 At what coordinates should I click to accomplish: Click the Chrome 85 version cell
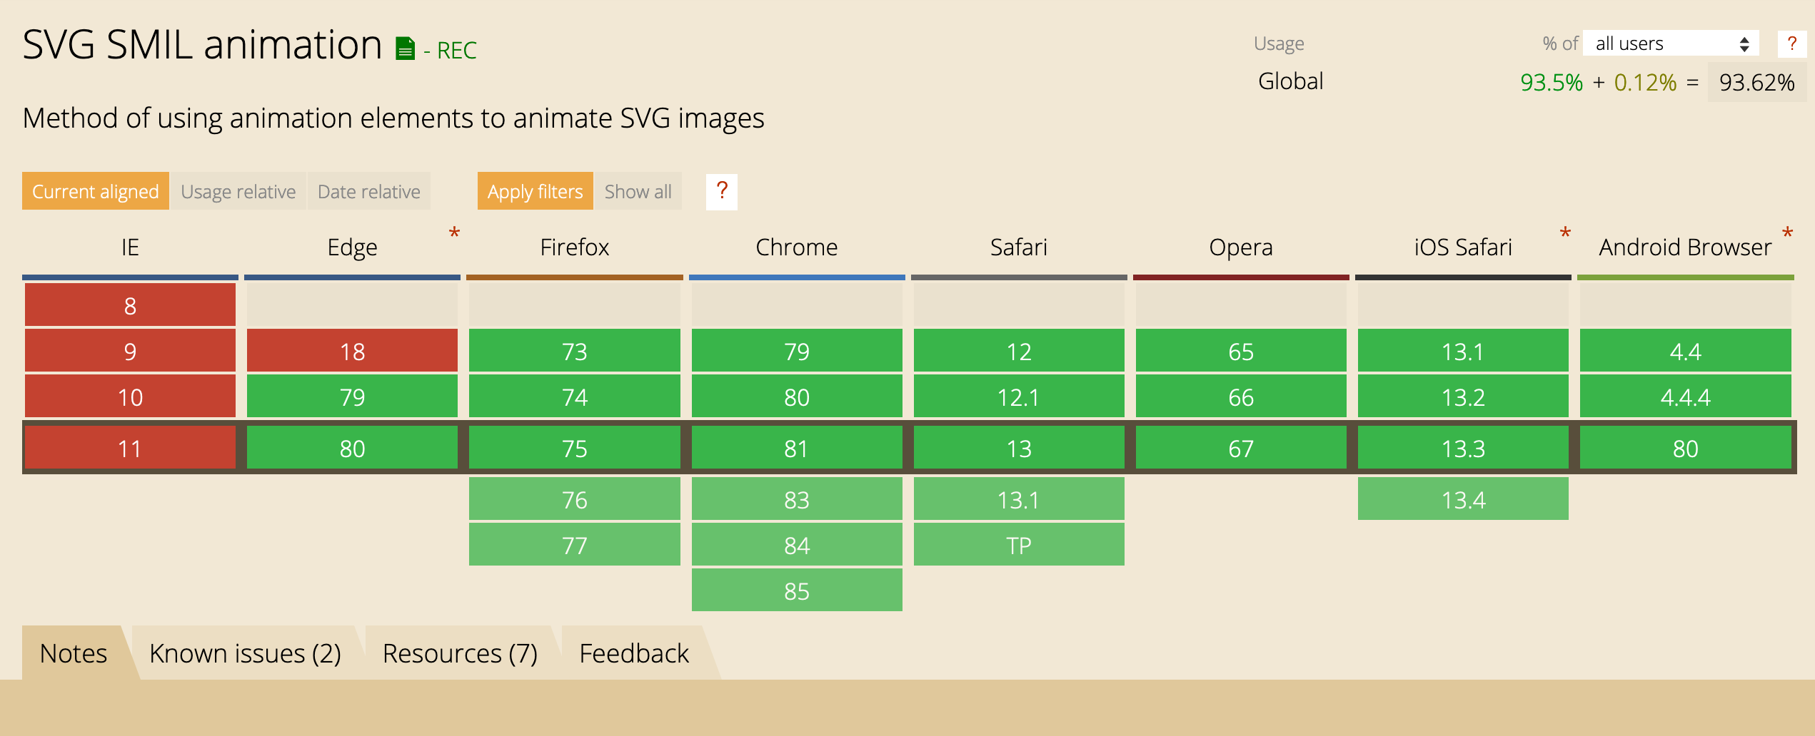(796, 591)
